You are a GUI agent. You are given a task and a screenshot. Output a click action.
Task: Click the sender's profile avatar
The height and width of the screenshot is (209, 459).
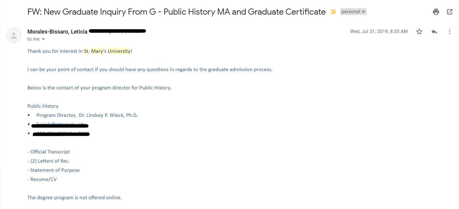click(x=14, y=35)
